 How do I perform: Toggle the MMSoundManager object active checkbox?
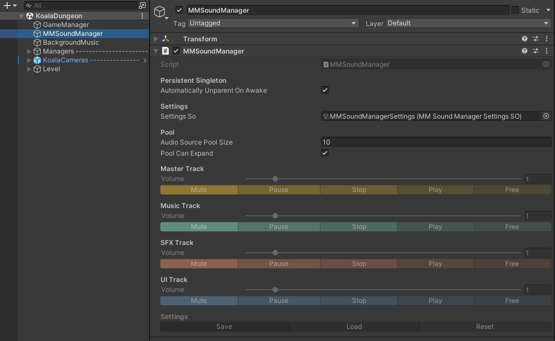[x=179, y=10]
